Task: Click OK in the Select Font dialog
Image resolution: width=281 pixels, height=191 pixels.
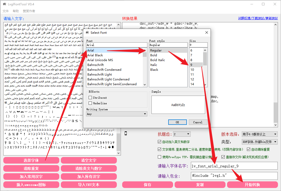Action: [177, 122]
